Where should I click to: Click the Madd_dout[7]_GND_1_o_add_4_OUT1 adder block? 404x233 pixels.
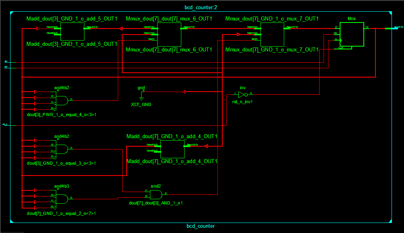pos(172,149)
